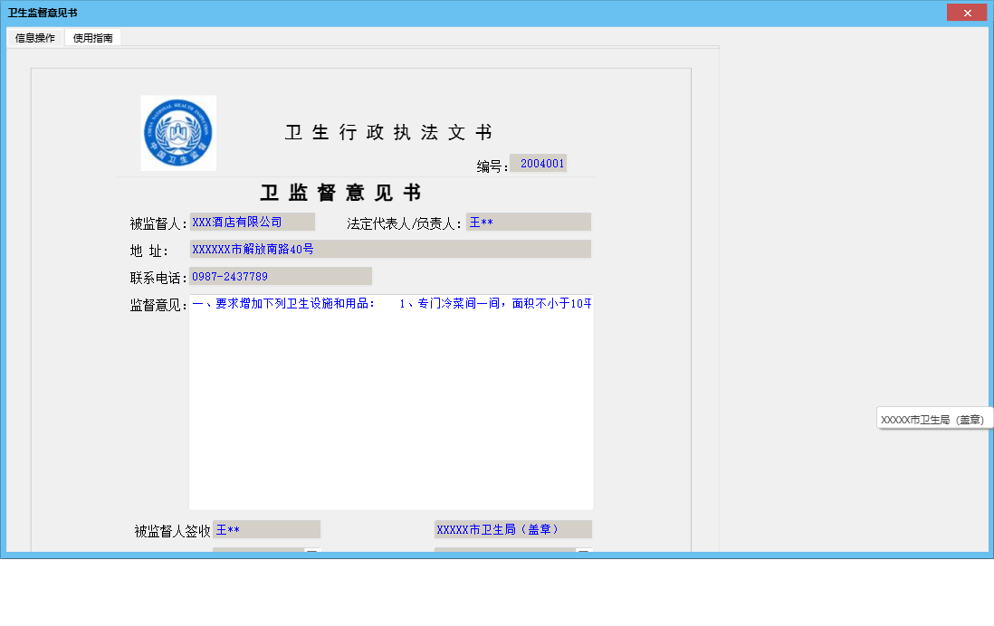Viewport: 994px width, 626px height.
Task: Switch to the 信息操作 tab
Action: [x=33, y=38]
